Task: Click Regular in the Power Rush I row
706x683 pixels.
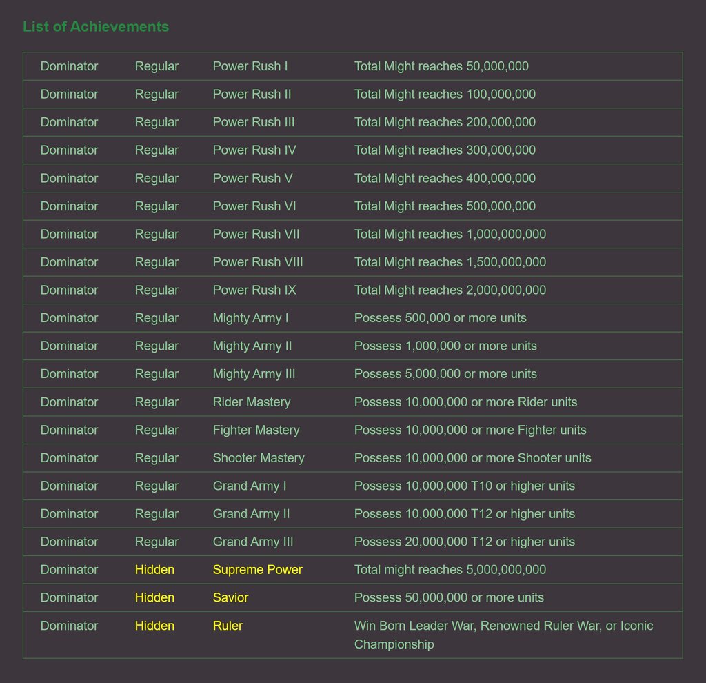Action: click(x=157, y=67)
